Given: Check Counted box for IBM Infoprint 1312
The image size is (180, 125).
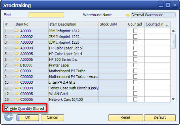Looking at the screenshot, I should 135,31.
